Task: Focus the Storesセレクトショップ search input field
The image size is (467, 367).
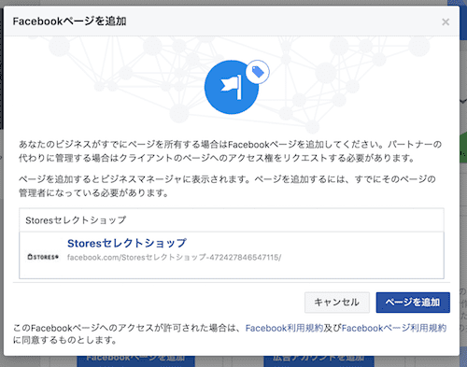Action: tap(232, 220)
